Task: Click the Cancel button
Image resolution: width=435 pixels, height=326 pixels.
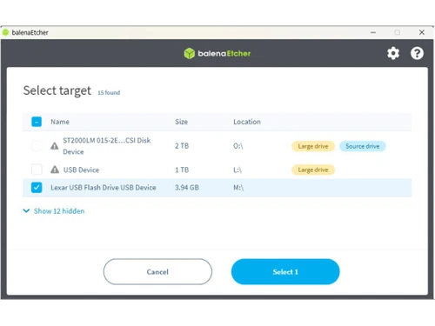Action: tap(157, 272)
